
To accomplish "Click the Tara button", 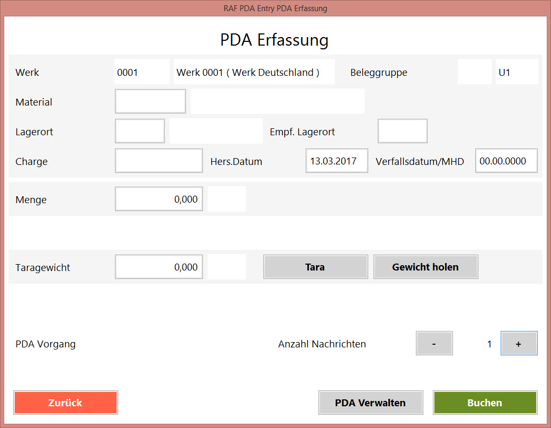I will pos(315,267).
